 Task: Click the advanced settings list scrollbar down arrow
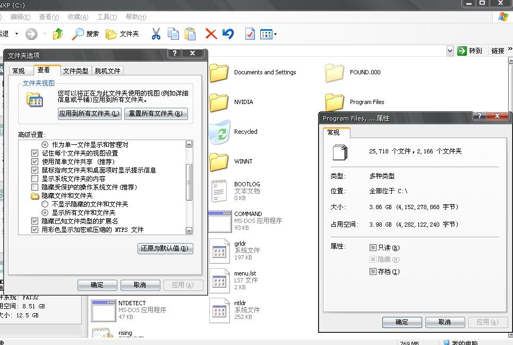189,231
